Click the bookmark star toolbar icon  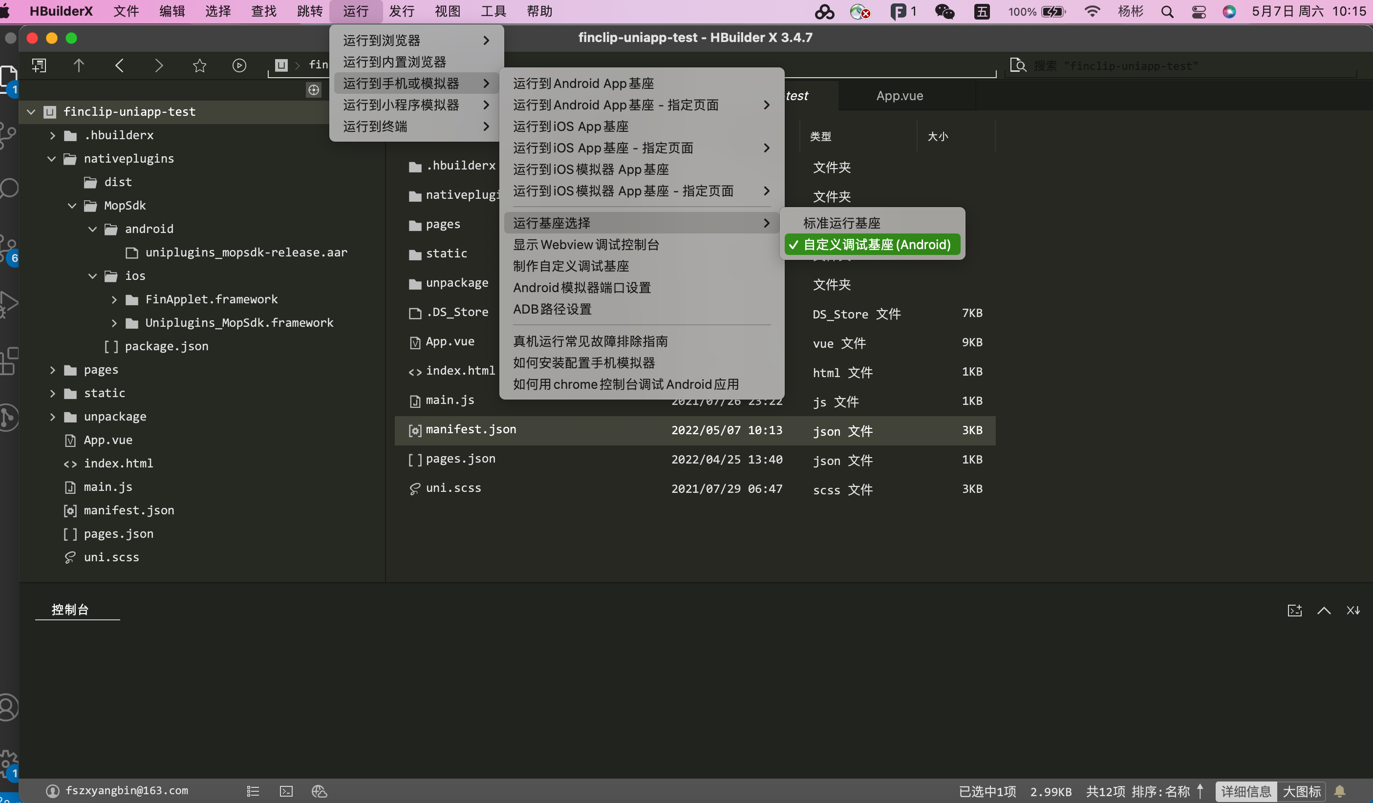pos(199,66)
